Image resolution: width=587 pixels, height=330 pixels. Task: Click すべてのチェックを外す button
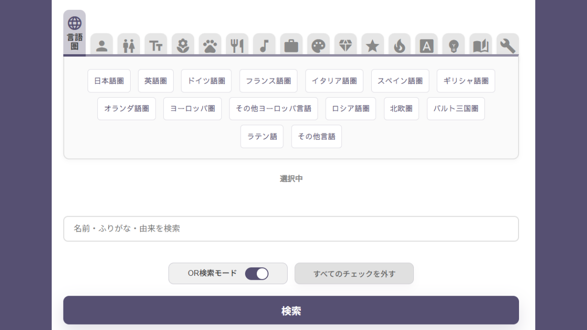[354, 274]
